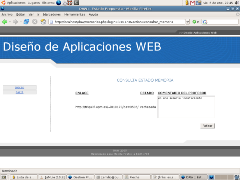This screenshot has height=180, width=240.
Task: Switch to Lista de a... taskbar window
Action: [24, 177]
